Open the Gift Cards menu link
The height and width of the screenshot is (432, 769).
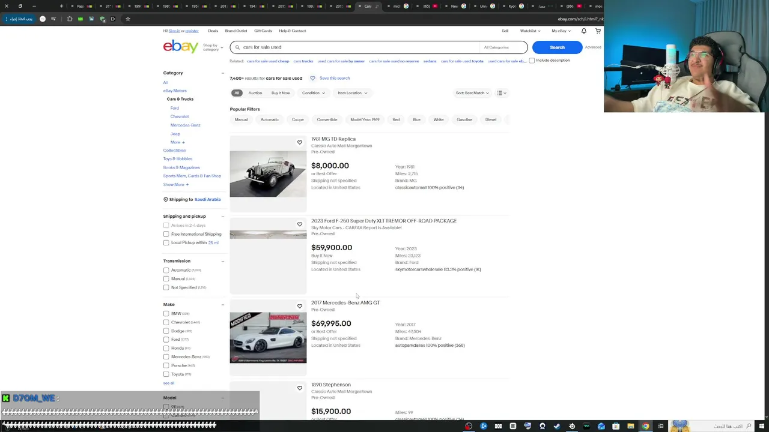(263, 31)
